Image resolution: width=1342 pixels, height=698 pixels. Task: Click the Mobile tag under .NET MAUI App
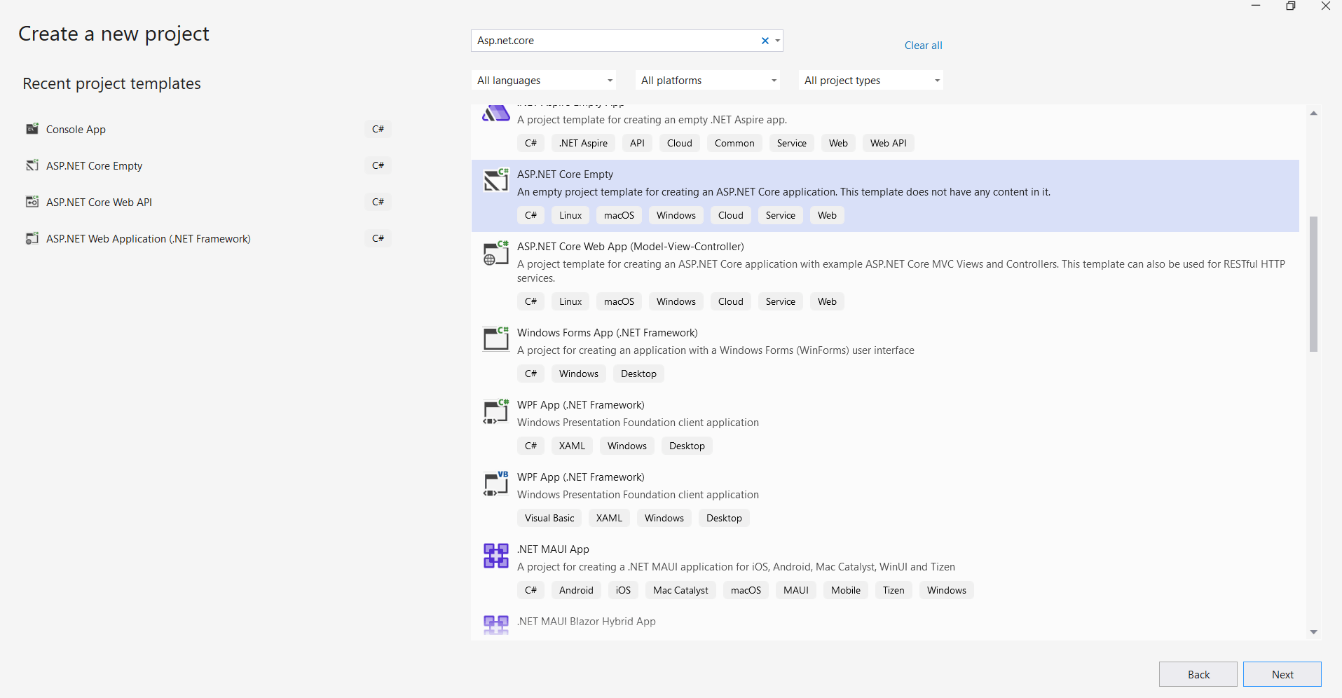pos(846,590)
